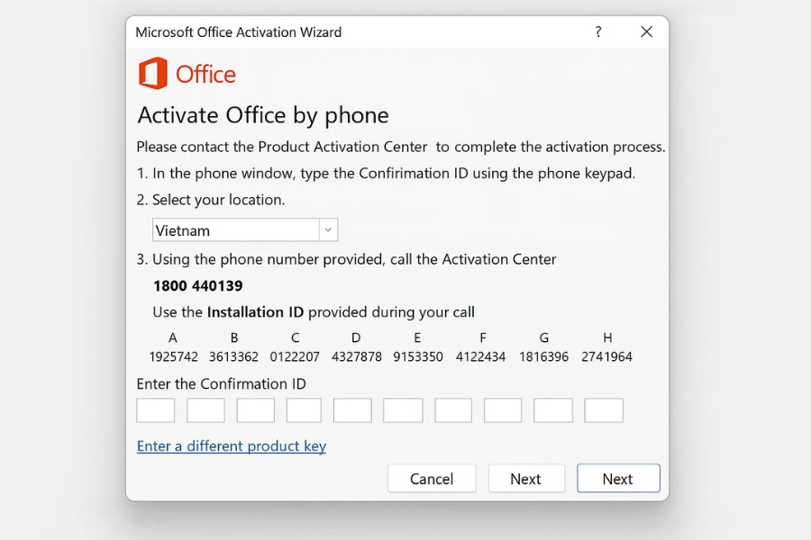Click Installation ID group F value 4122434

point(480,356)
